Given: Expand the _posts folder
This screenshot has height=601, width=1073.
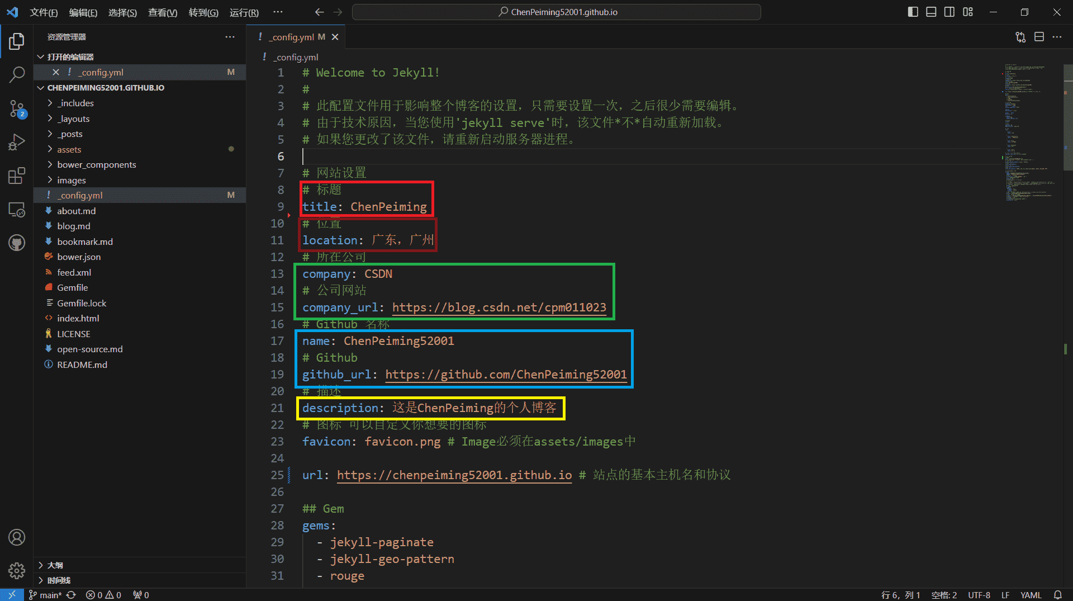Looking at the screenshot, I should 140,134.
